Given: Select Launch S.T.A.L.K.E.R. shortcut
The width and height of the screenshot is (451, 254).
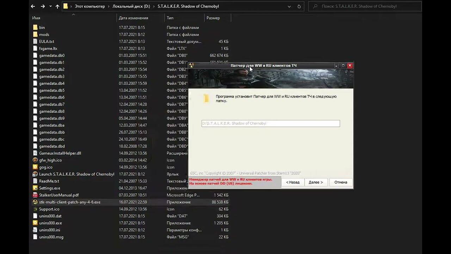Looking at the screenshot, I should (76, 174).
